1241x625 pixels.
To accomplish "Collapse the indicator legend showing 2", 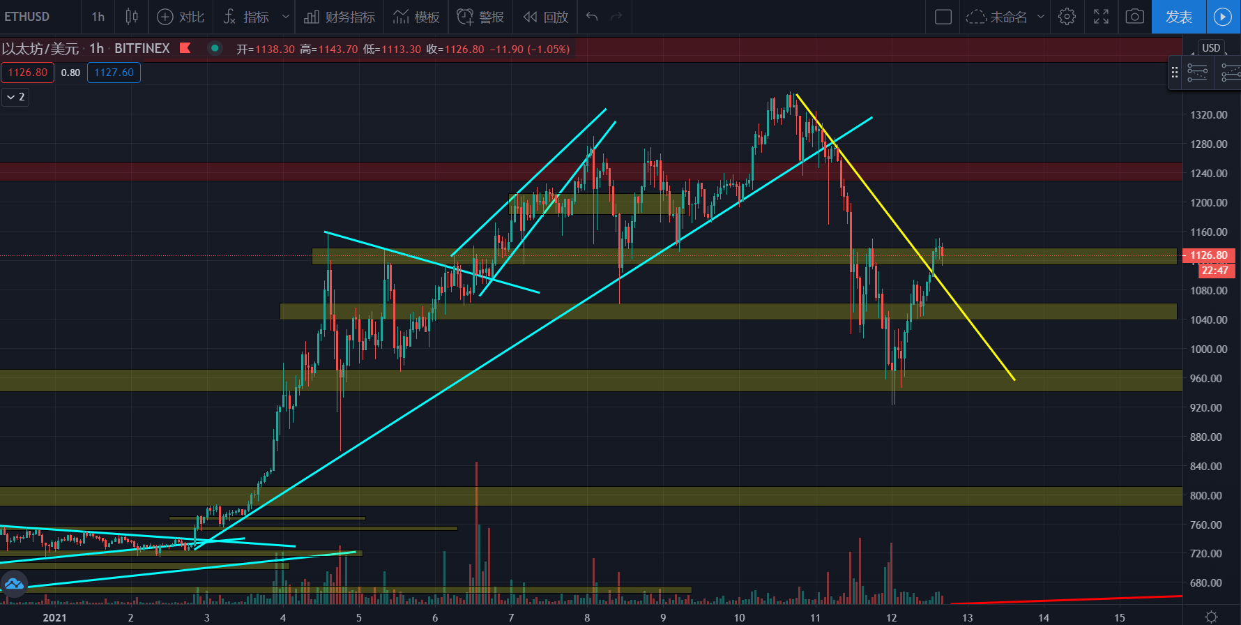I will click(x=15, y=97).
